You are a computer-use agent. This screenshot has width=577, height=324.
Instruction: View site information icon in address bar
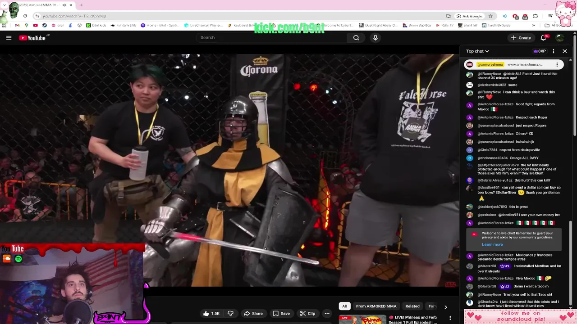tap(37, 16)
